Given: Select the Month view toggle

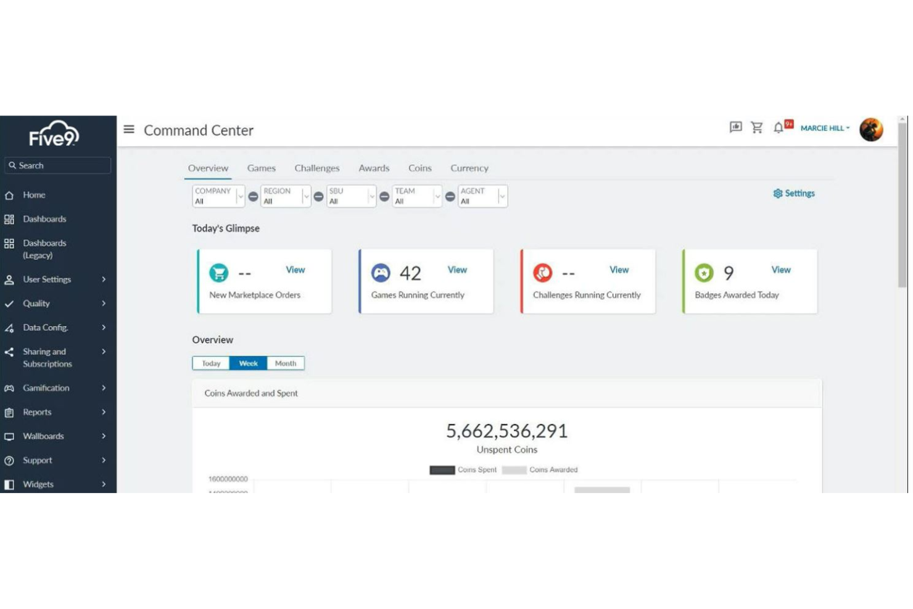Looking at the screenshot, I should point(285,363).
